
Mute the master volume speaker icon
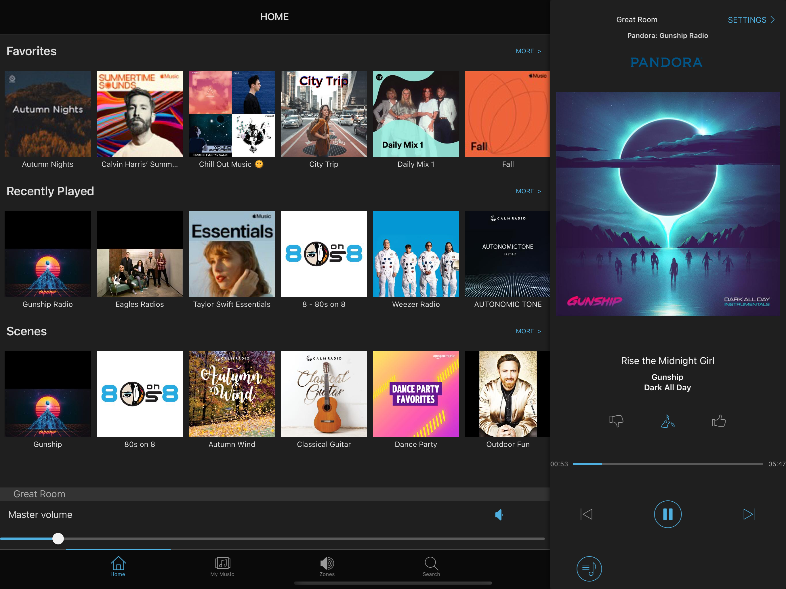point(499,515)
